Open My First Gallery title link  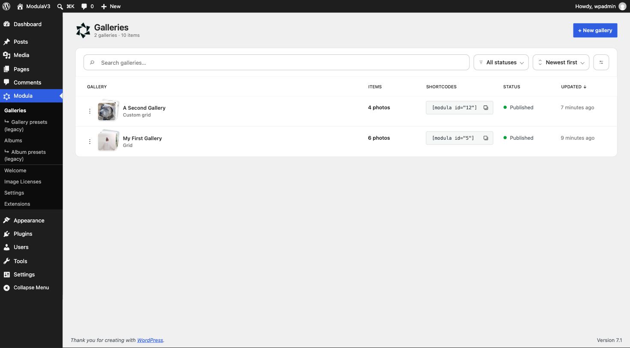tap(143, 138)
